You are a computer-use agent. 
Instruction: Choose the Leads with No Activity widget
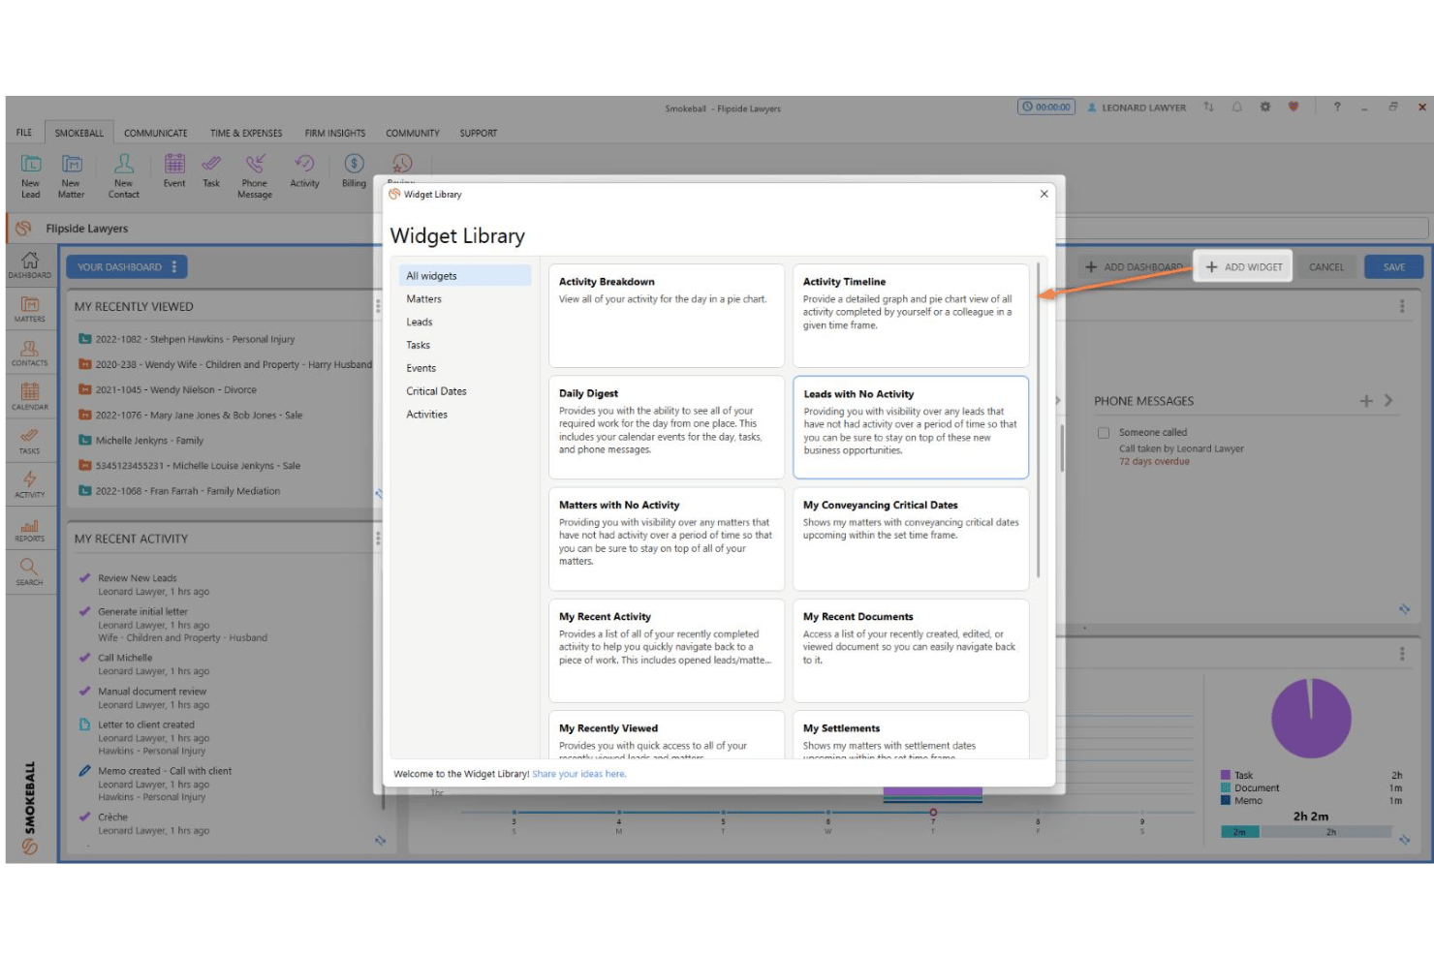click(911, 427)
